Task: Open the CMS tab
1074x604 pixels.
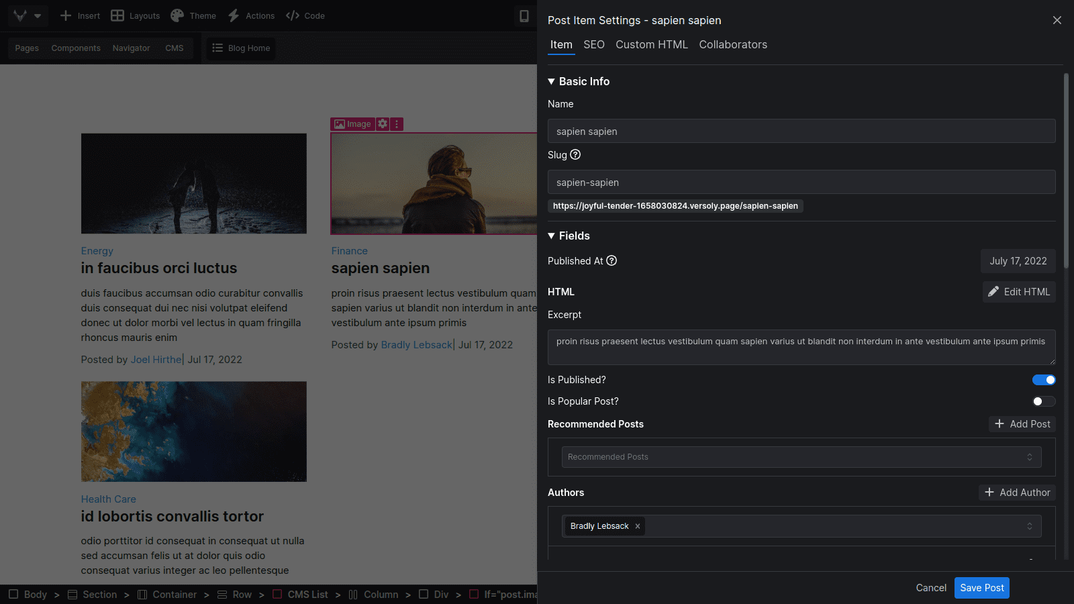Action: click(x=175, y=48)
